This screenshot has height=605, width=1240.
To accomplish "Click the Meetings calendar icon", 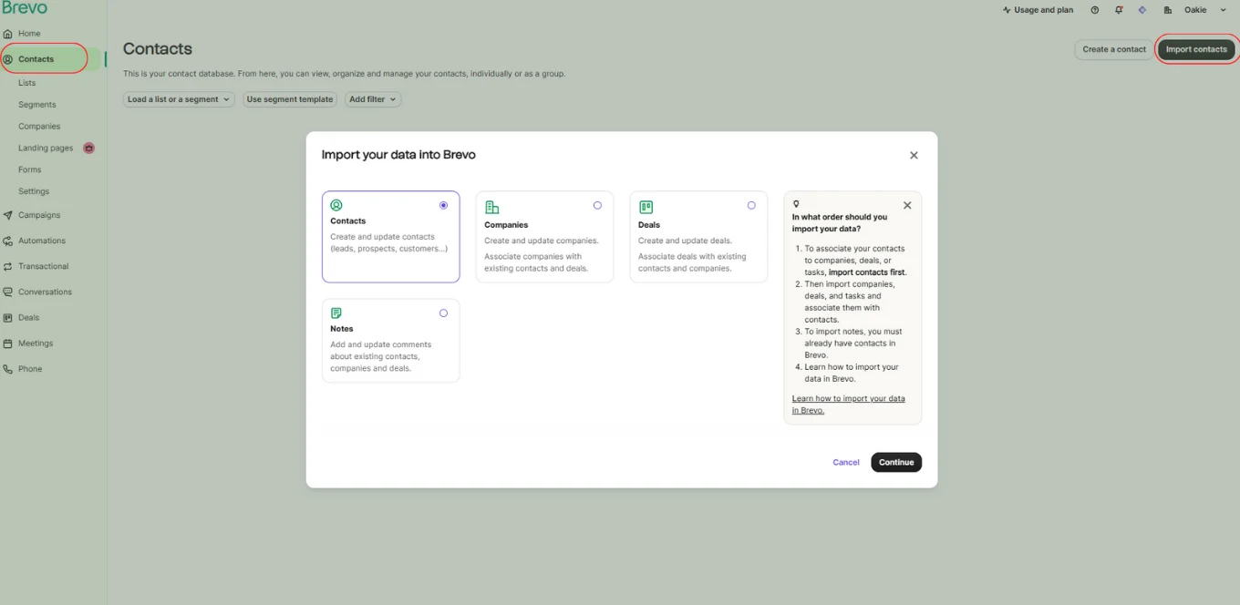I will (8, 344).
